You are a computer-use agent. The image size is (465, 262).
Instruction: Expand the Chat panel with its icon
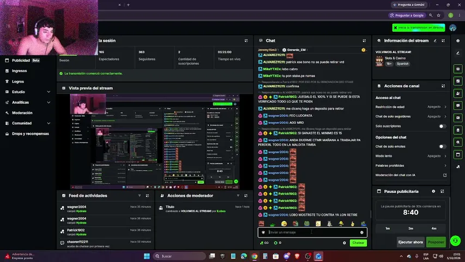tap(364, 40)
